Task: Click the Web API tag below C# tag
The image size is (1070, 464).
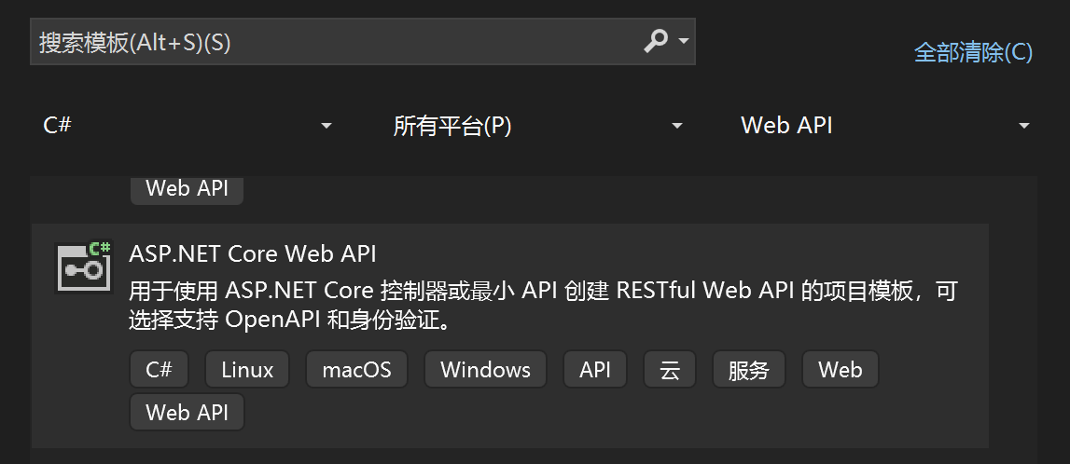Action: pyautogui.click(x=187, y=412)
